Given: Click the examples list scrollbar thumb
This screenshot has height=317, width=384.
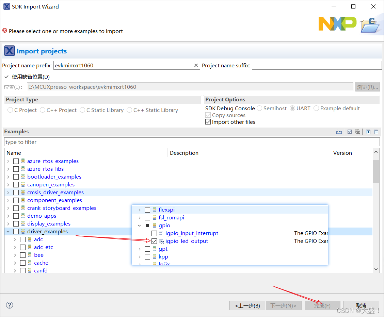Looking at the screenshot, I should point(376,171).
